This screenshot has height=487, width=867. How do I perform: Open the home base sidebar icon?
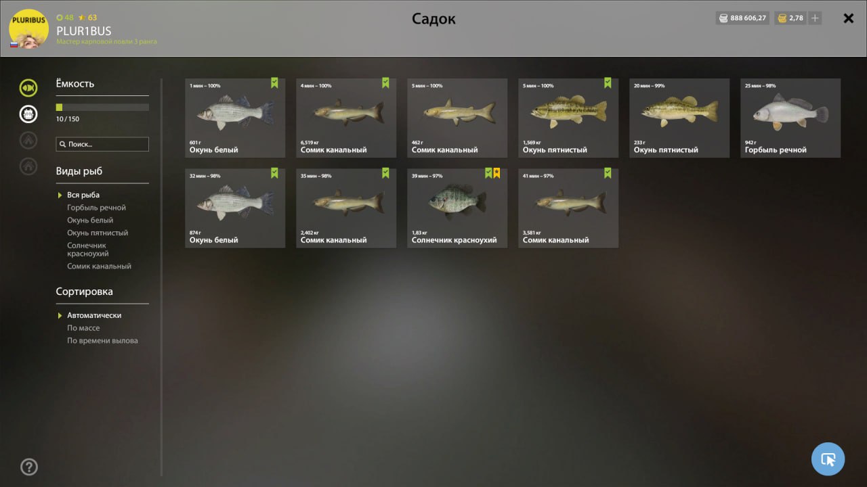pyautogui.click(x=28, y=166)
